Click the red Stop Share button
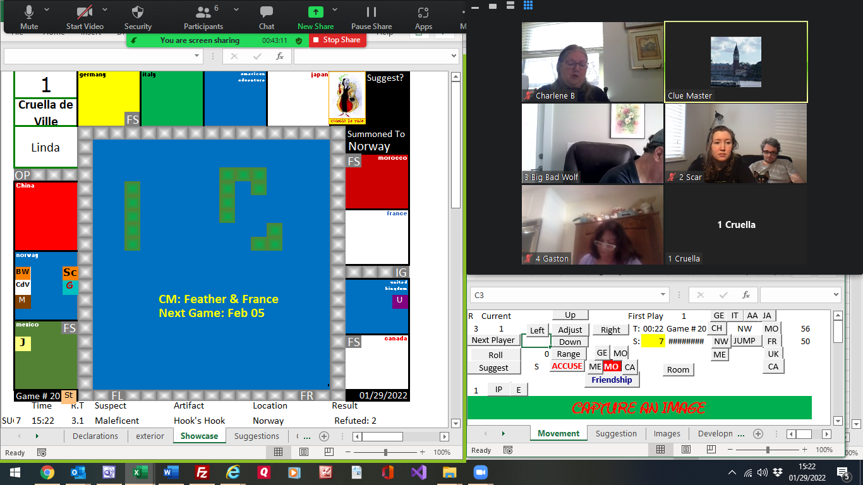The width and height of the screenshot is (863, 485). 337,40
